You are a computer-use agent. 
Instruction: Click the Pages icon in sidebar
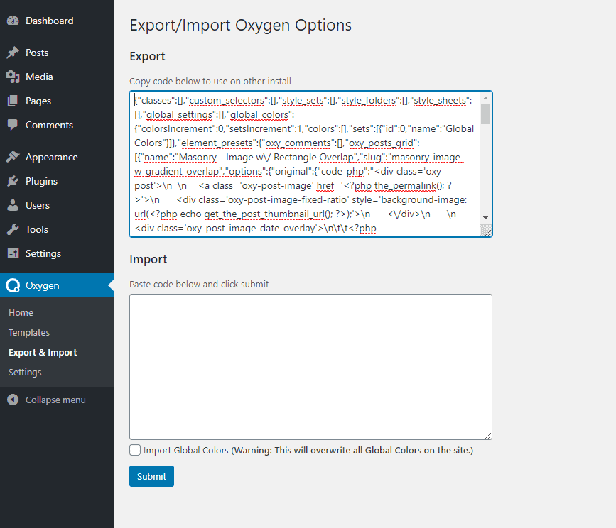13,101
